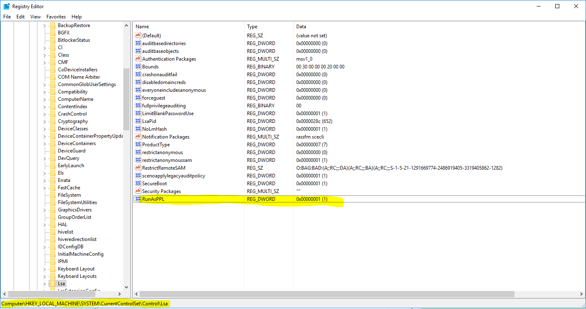Image resolution: width=586 pixels, height=309 pixels.
Task: Expand the DeviceClasses key
Action: click(44, 129)
